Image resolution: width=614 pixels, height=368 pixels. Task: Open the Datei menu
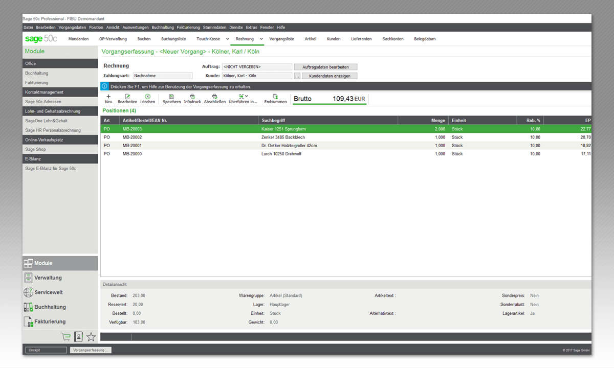28,27
